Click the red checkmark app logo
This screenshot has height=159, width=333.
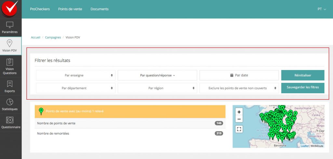point(10,8)
